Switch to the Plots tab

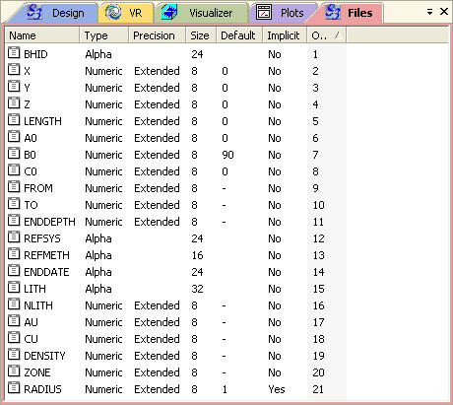click(x=281, y=13)
